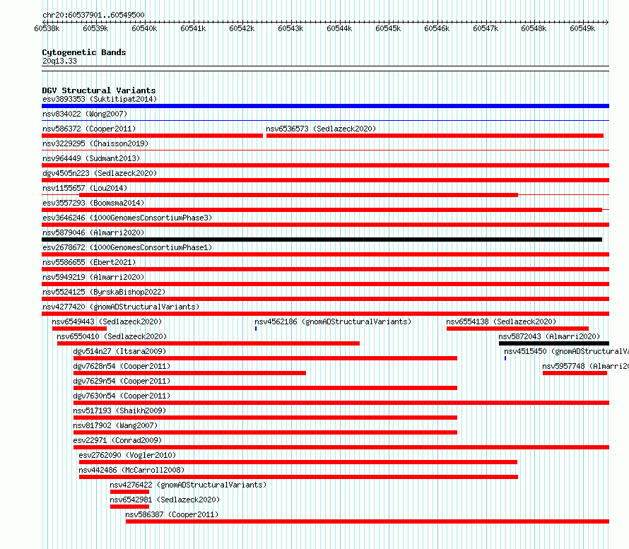Select dgv7628n54 (Cooper2011) label
This screenshot has width=629, height=549.
click(x=122, y=366)
